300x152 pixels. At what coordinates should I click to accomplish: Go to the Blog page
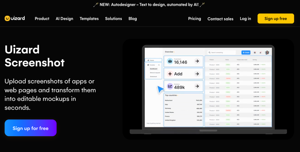[x=133, y=19]
